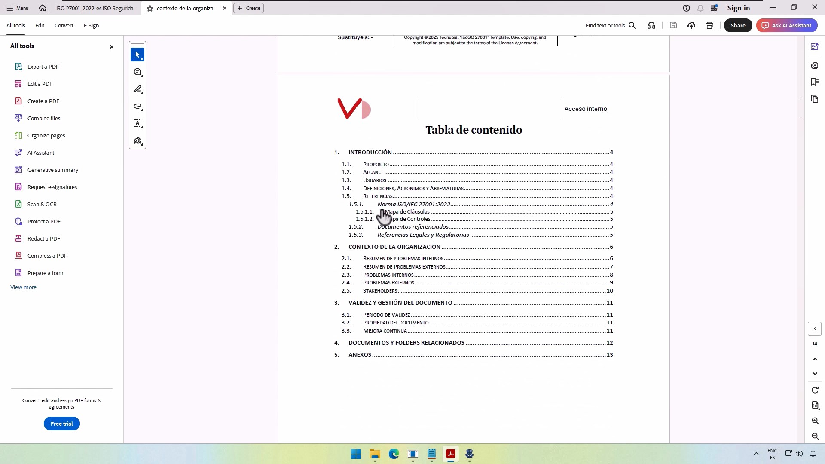Expand View more tools
Image resolution: width=825 pixels, height=464 pixels.
[x=23, y=287]
